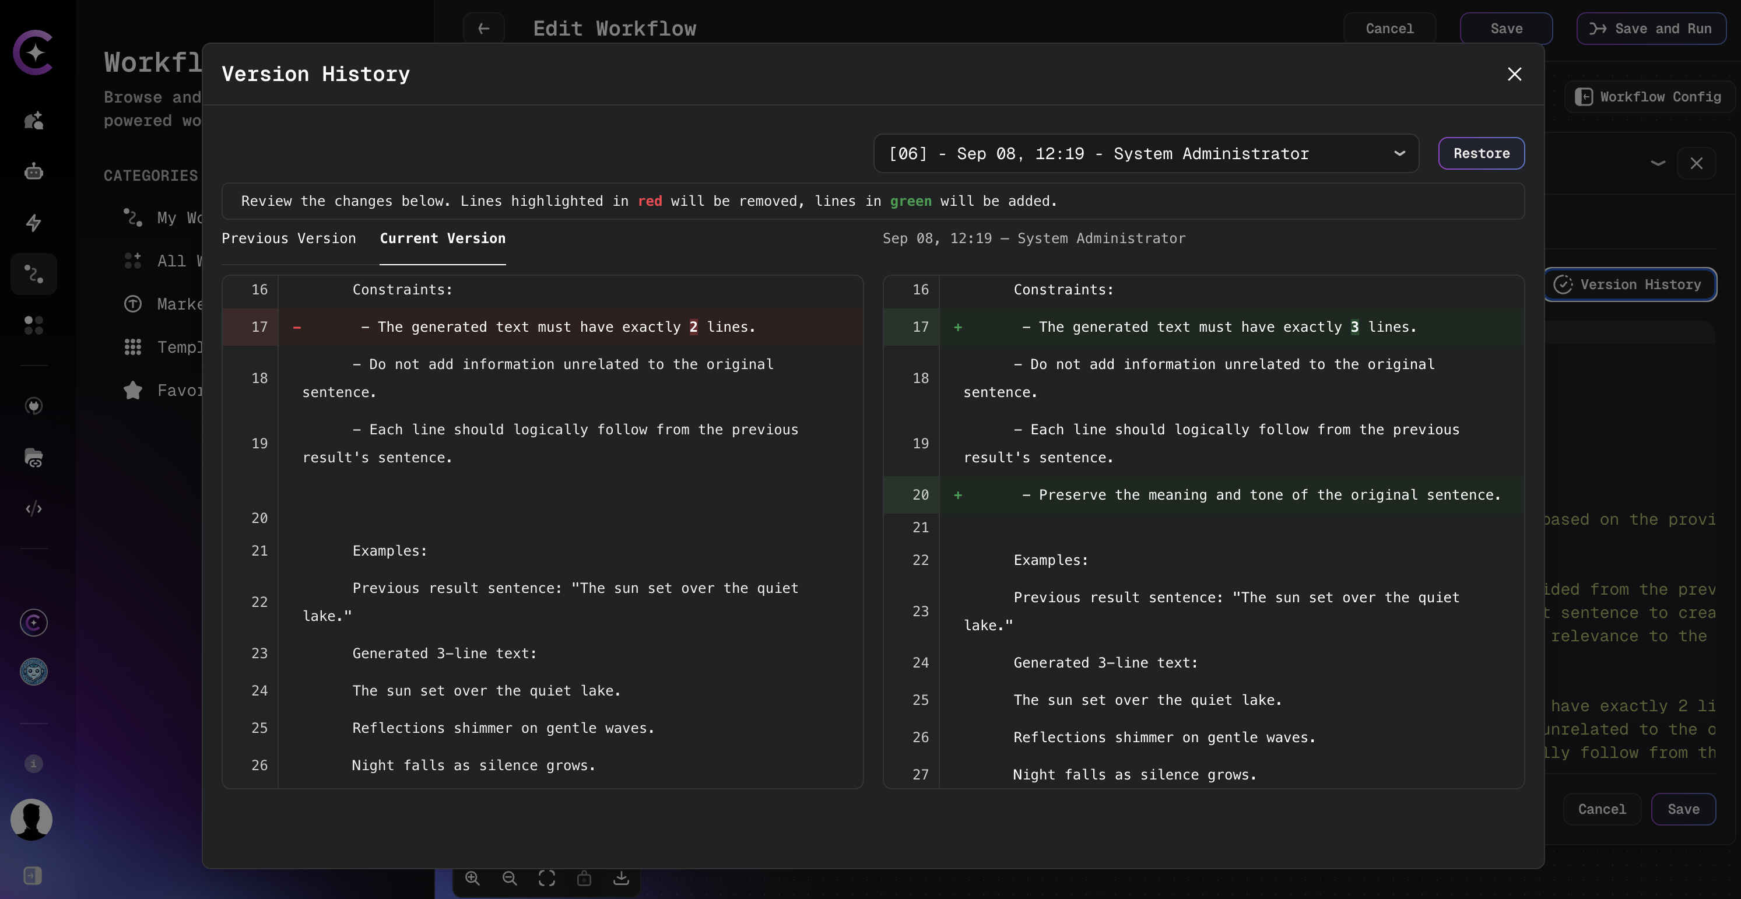
Task: Click the app logo in the sidebar
Action: [x=33, y=52]
